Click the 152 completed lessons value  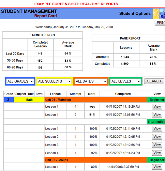click(40, 60)
